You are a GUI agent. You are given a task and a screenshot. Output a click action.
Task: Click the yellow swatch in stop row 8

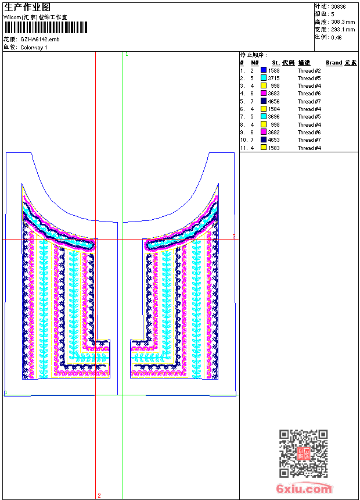[x=264, y=124]
